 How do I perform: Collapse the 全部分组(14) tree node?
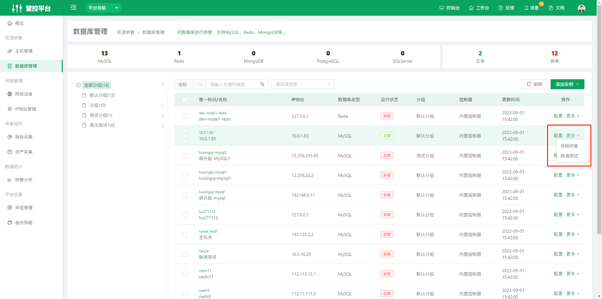pos(79,85)
